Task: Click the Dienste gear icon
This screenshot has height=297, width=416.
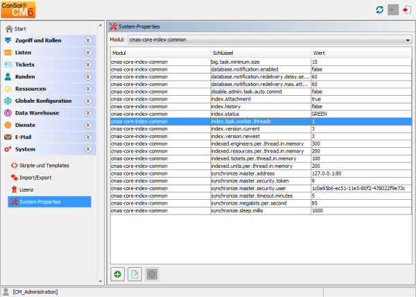Action: point(8,125)
